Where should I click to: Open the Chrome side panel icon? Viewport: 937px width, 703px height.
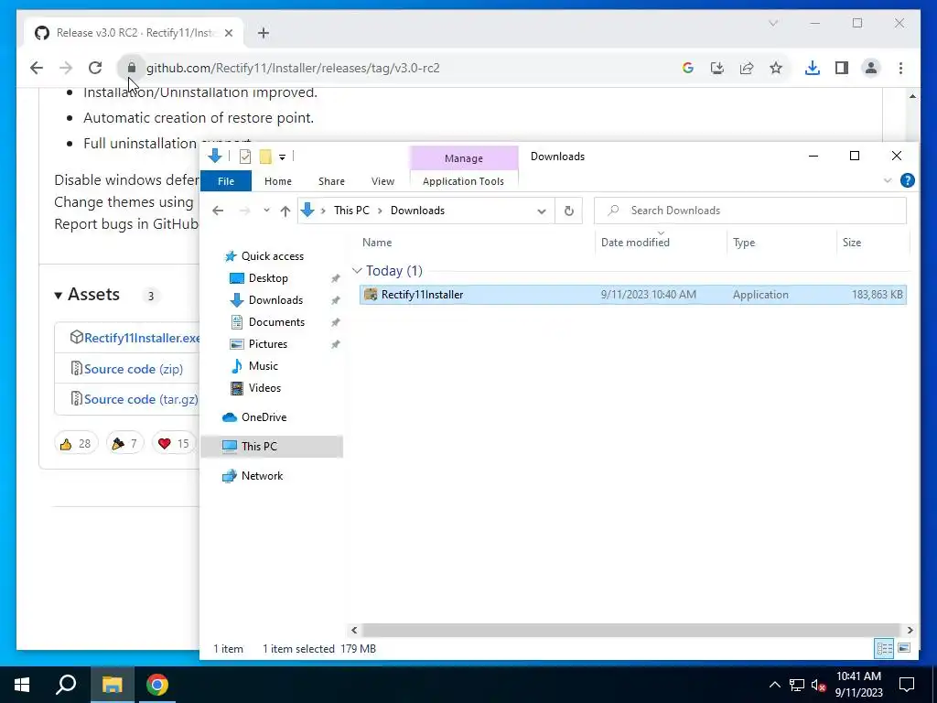(x=842, y=68)
